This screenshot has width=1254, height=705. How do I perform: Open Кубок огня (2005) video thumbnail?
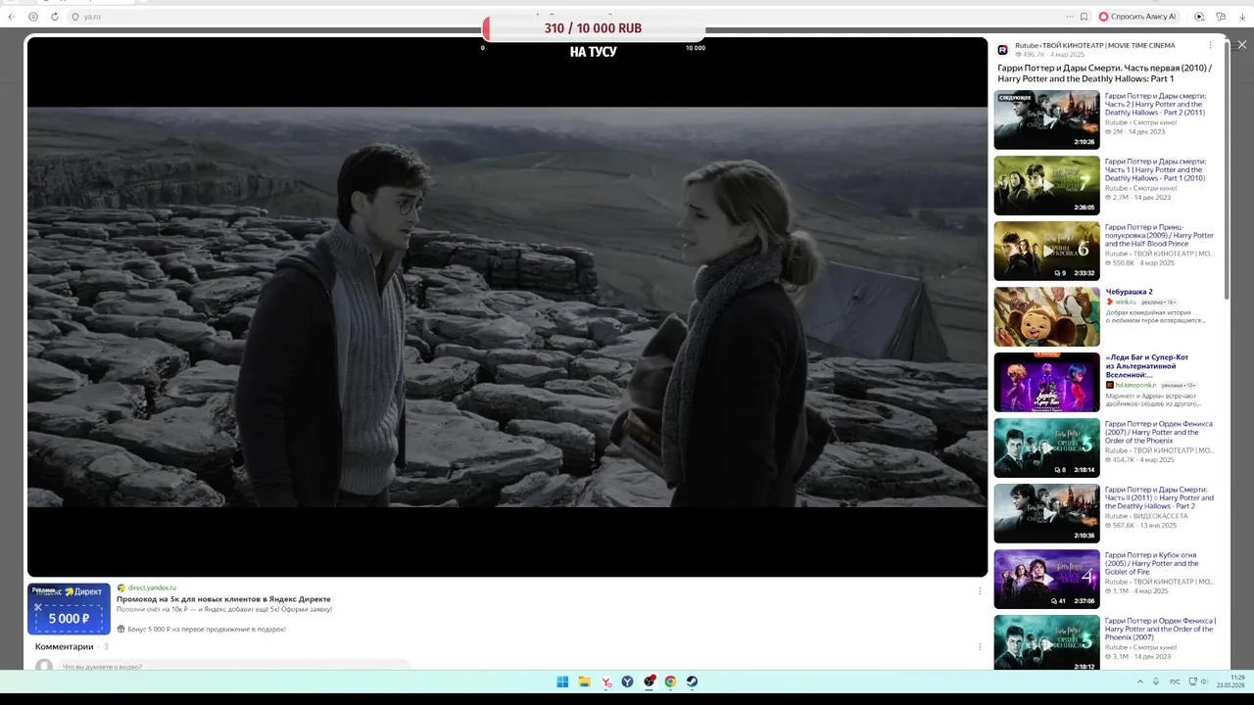1046,579
